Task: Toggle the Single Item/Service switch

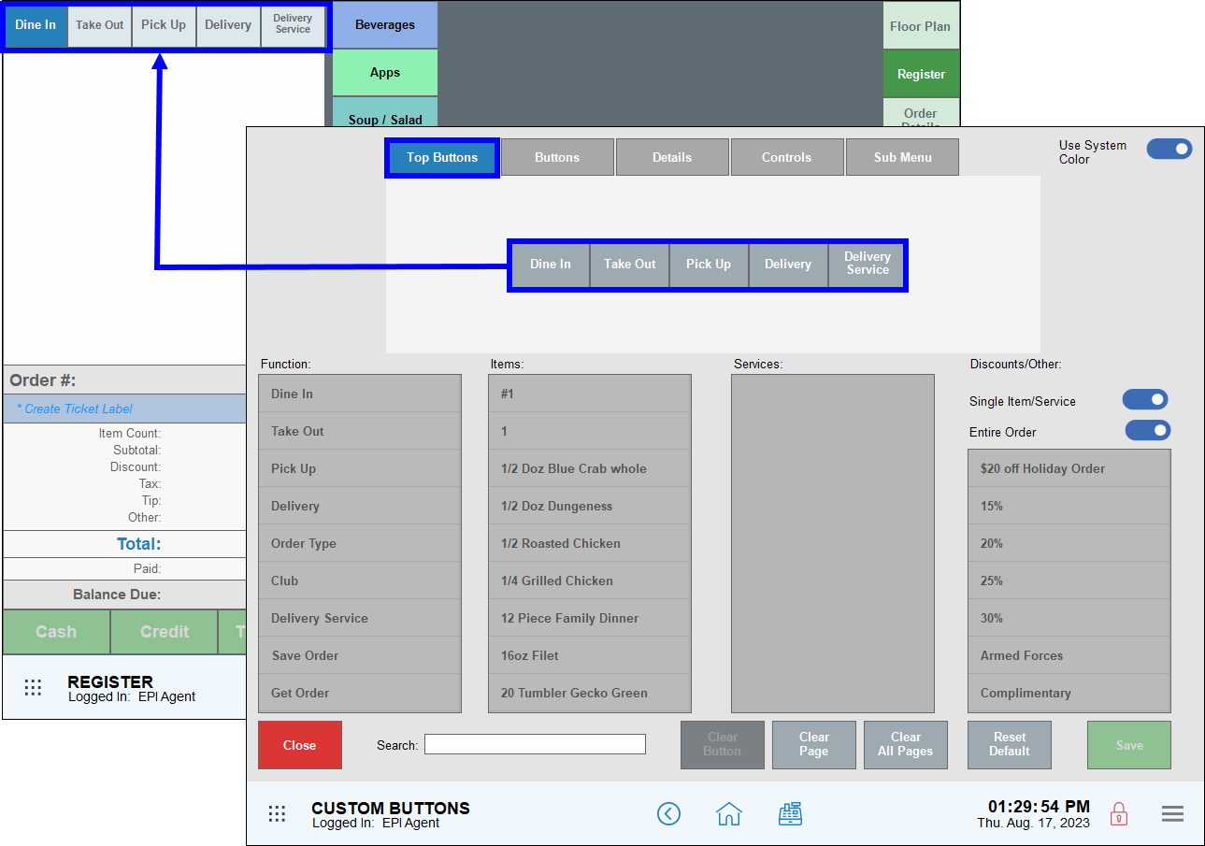Action: pos(1145,400)
